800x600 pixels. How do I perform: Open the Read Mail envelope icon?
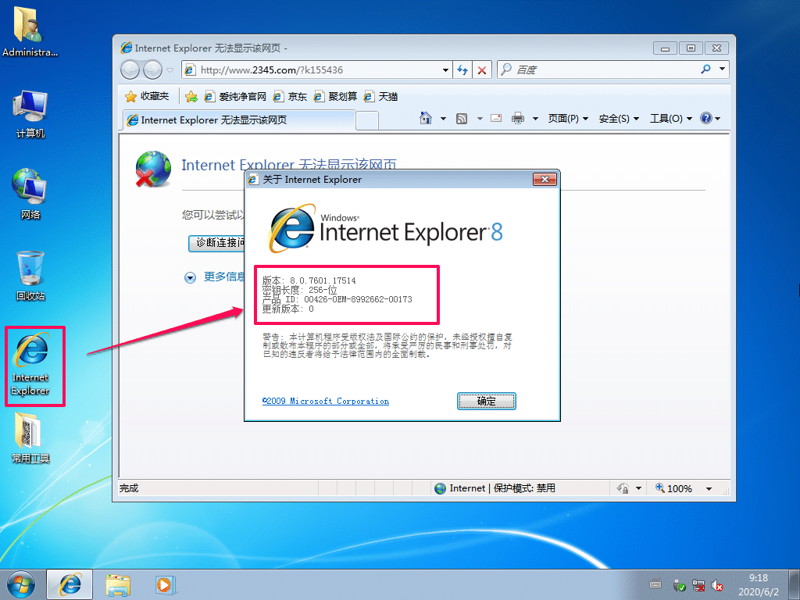[x=495, y=118]
